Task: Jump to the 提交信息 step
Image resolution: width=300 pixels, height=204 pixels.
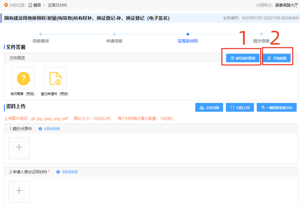Action: click(261, 41)
